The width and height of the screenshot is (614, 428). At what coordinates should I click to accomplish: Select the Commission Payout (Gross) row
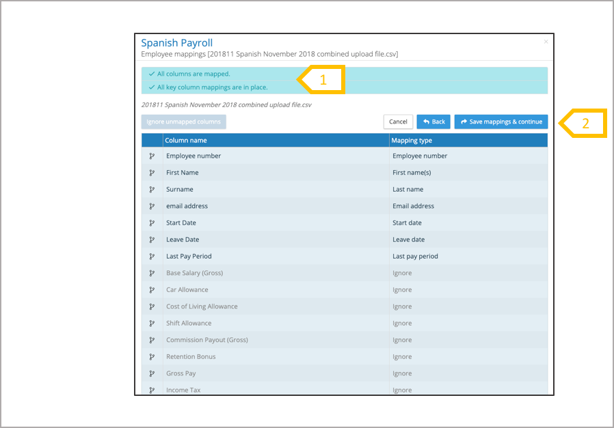206,340
